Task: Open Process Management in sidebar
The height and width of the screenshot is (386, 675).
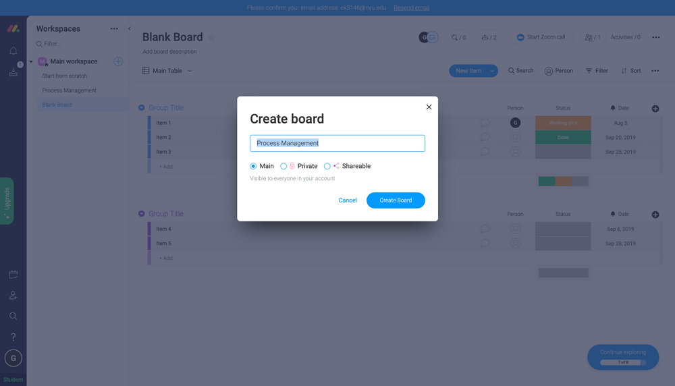Action: [70, 90]
